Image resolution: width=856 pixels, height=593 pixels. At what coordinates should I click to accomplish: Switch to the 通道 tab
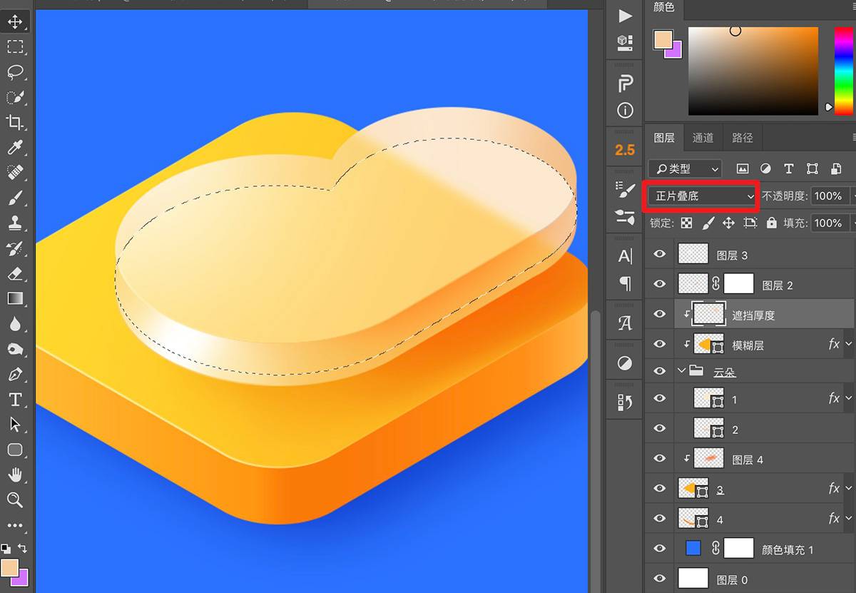click(x=703, y=138)
